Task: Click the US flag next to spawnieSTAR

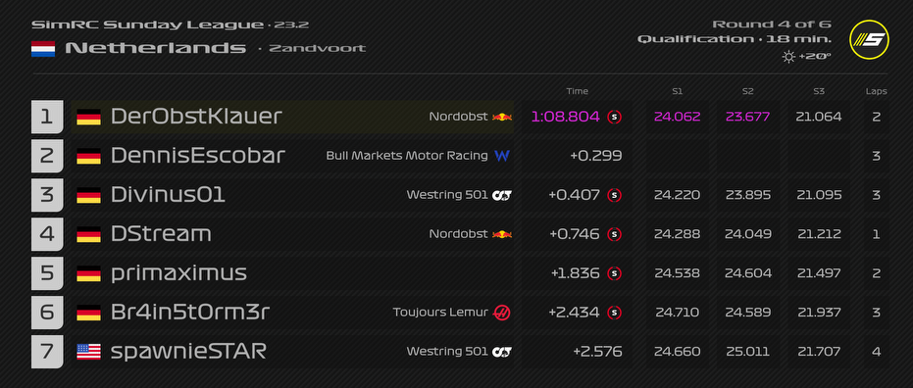Action: click(88, 352)
